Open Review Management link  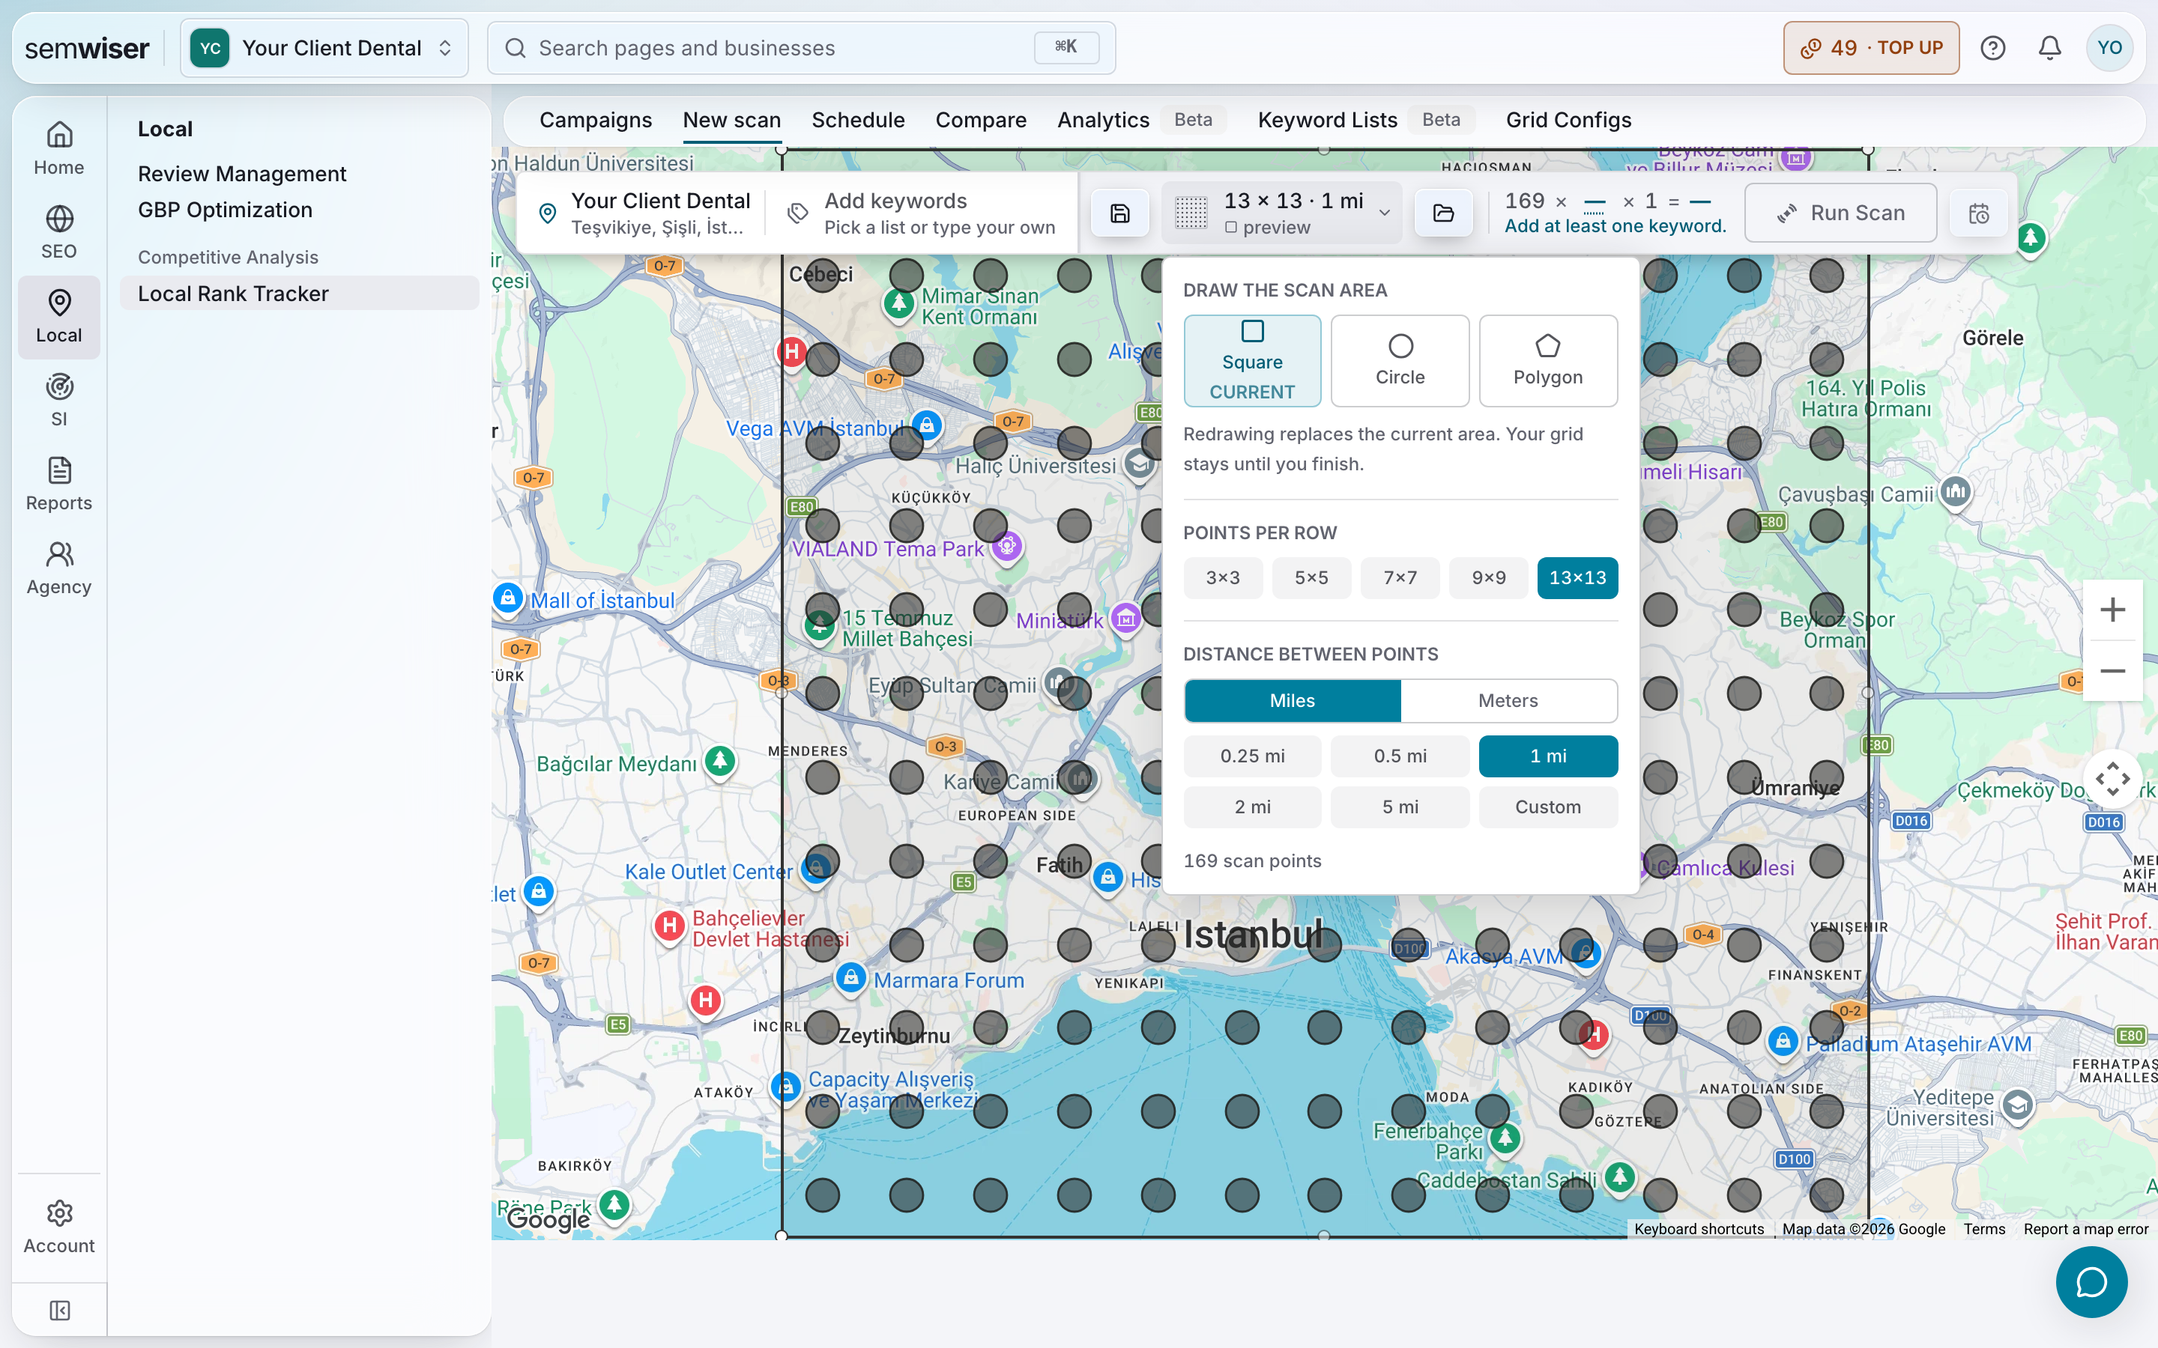242,174
